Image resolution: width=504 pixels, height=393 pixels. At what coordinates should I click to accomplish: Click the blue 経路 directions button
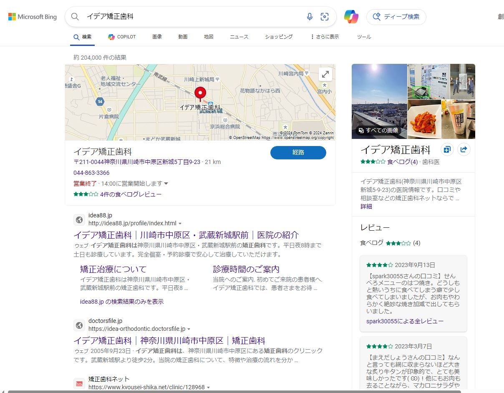[x=298, y=152]
